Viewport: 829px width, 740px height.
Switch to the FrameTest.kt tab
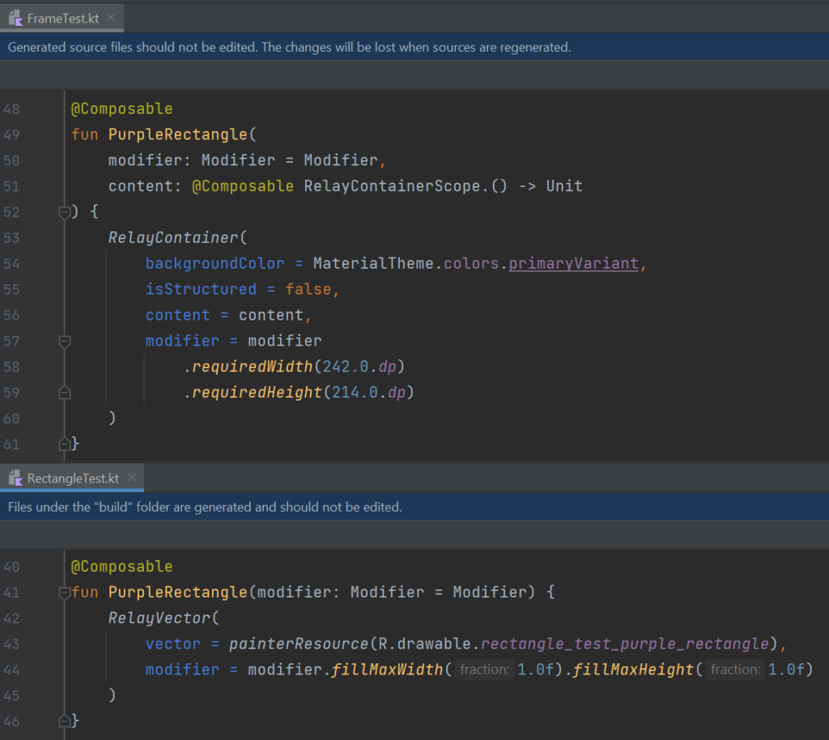tap(62, 18)
